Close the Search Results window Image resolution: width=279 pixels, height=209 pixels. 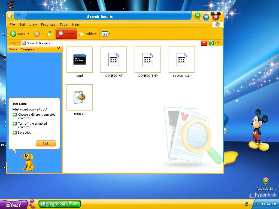[216, 17]
